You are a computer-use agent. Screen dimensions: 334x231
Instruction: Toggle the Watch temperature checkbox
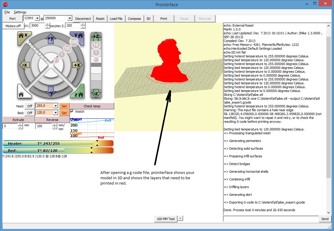coord(72,111)
